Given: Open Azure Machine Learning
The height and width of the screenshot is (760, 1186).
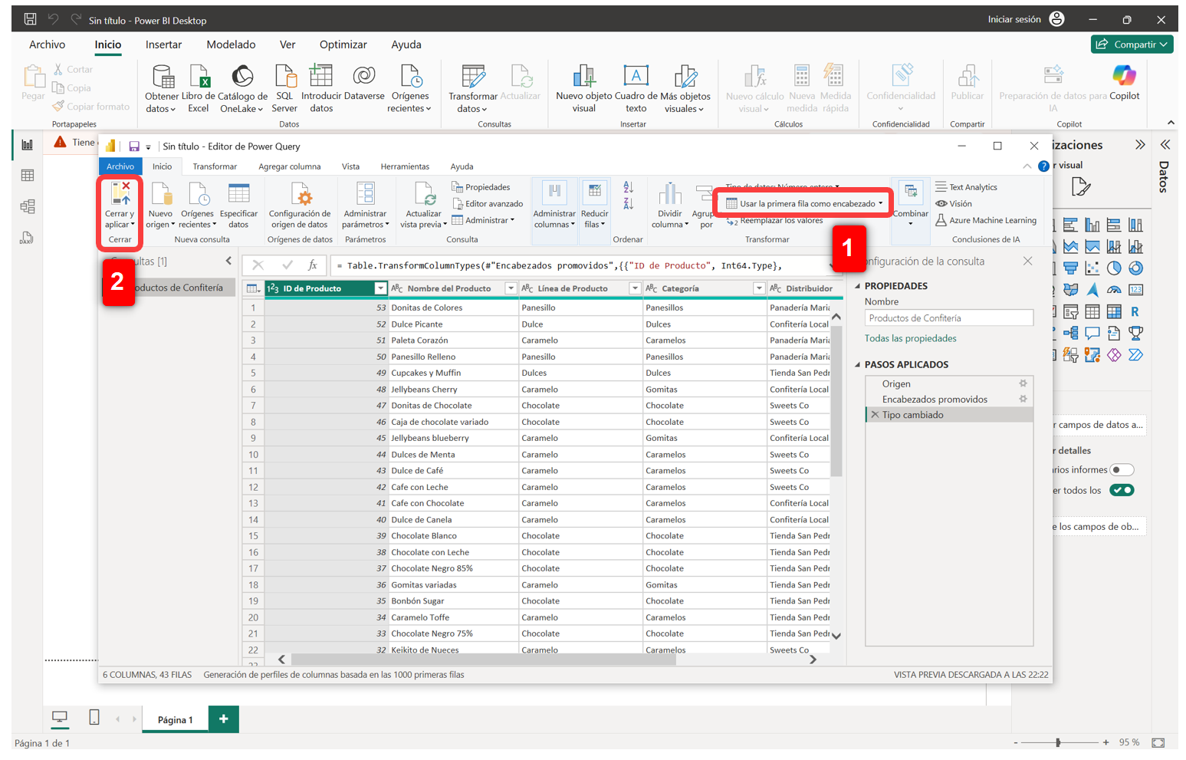Looking at the screenshot, I should tap(986, 220).
